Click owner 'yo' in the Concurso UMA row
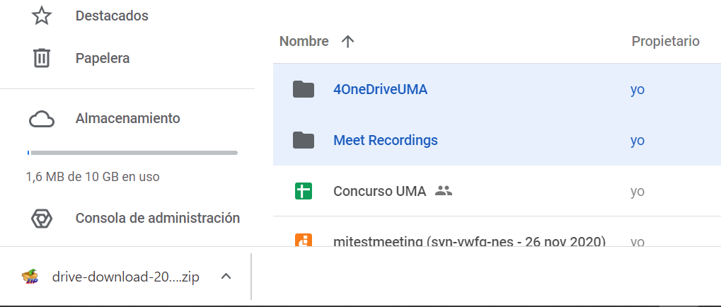 (x=638, y=191)
